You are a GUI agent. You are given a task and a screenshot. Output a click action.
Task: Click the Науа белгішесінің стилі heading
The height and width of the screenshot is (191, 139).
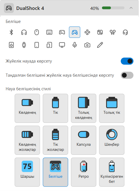28,89
